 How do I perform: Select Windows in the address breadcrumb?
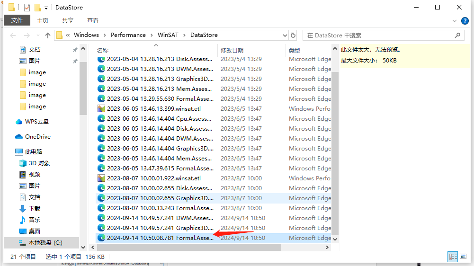86,35
